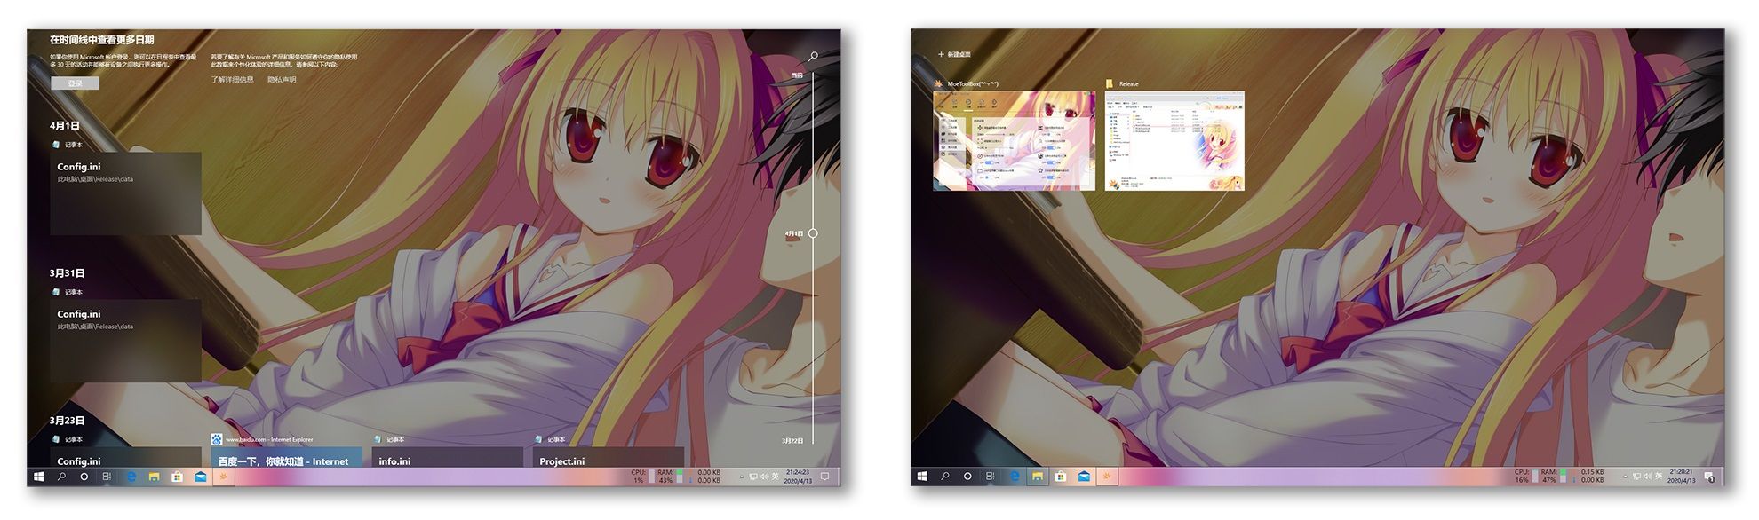Click the 登录 sign-in button
The image size is (1759, 520).
pyautogui.click(x=75, y=83)
